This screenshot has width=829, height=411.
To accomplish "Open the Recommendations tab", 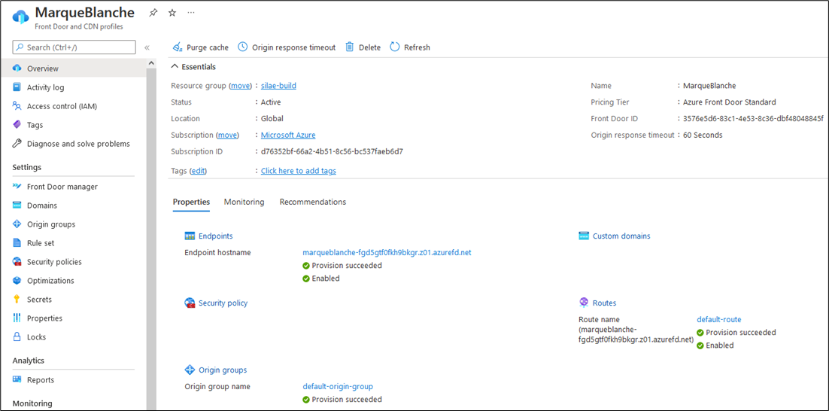I will pos(313,202).
